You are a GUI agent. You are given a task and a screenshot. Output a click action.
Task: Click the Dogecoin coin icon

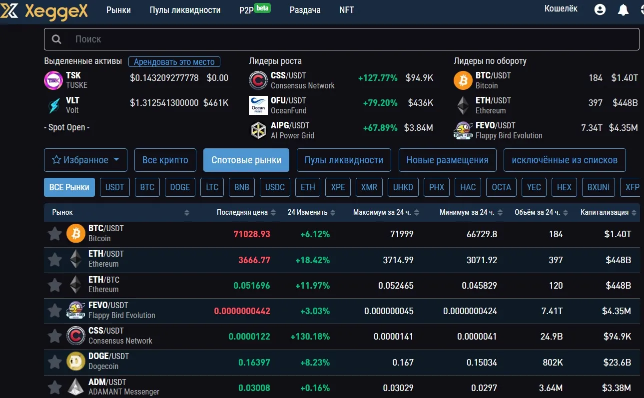(76, 361)
